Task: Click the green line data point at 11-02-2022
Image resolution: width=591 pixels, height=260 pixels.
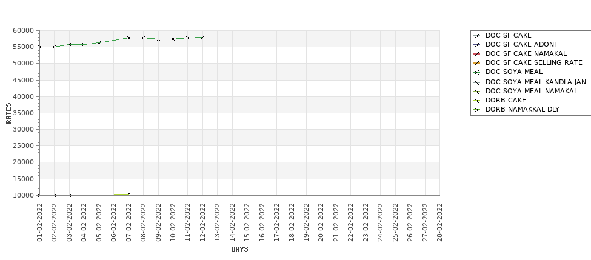Action: (188, 38)
